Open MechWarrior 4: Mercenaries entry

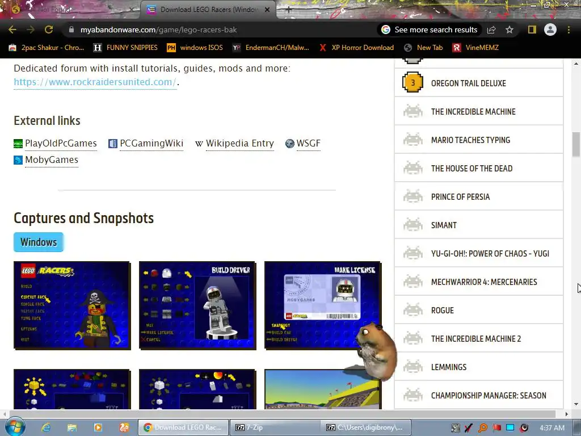(484, 282)
